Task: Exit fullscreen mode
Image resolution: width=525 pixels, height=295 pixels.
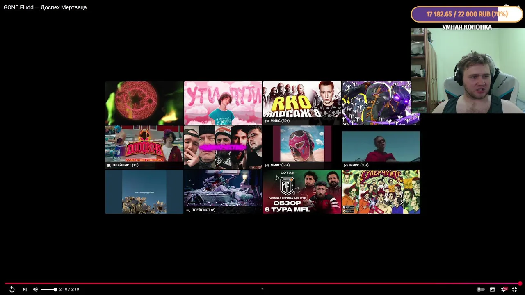Action: (514, 289)
